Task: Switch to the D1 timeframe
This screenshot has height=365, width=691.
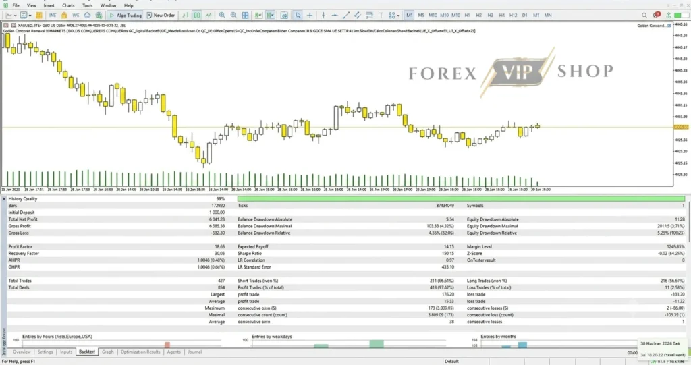Action: 524,16
